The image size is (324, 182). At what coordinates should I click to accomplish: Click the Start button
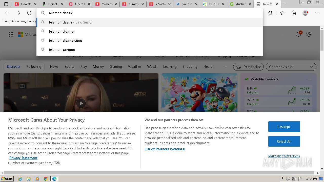[7, 179]
